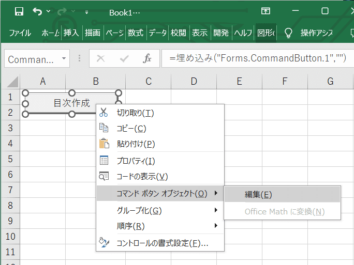Choose 編集(E) in the submenu
The width and height of the screenshot is (354, 265).
tap(282, 194)
